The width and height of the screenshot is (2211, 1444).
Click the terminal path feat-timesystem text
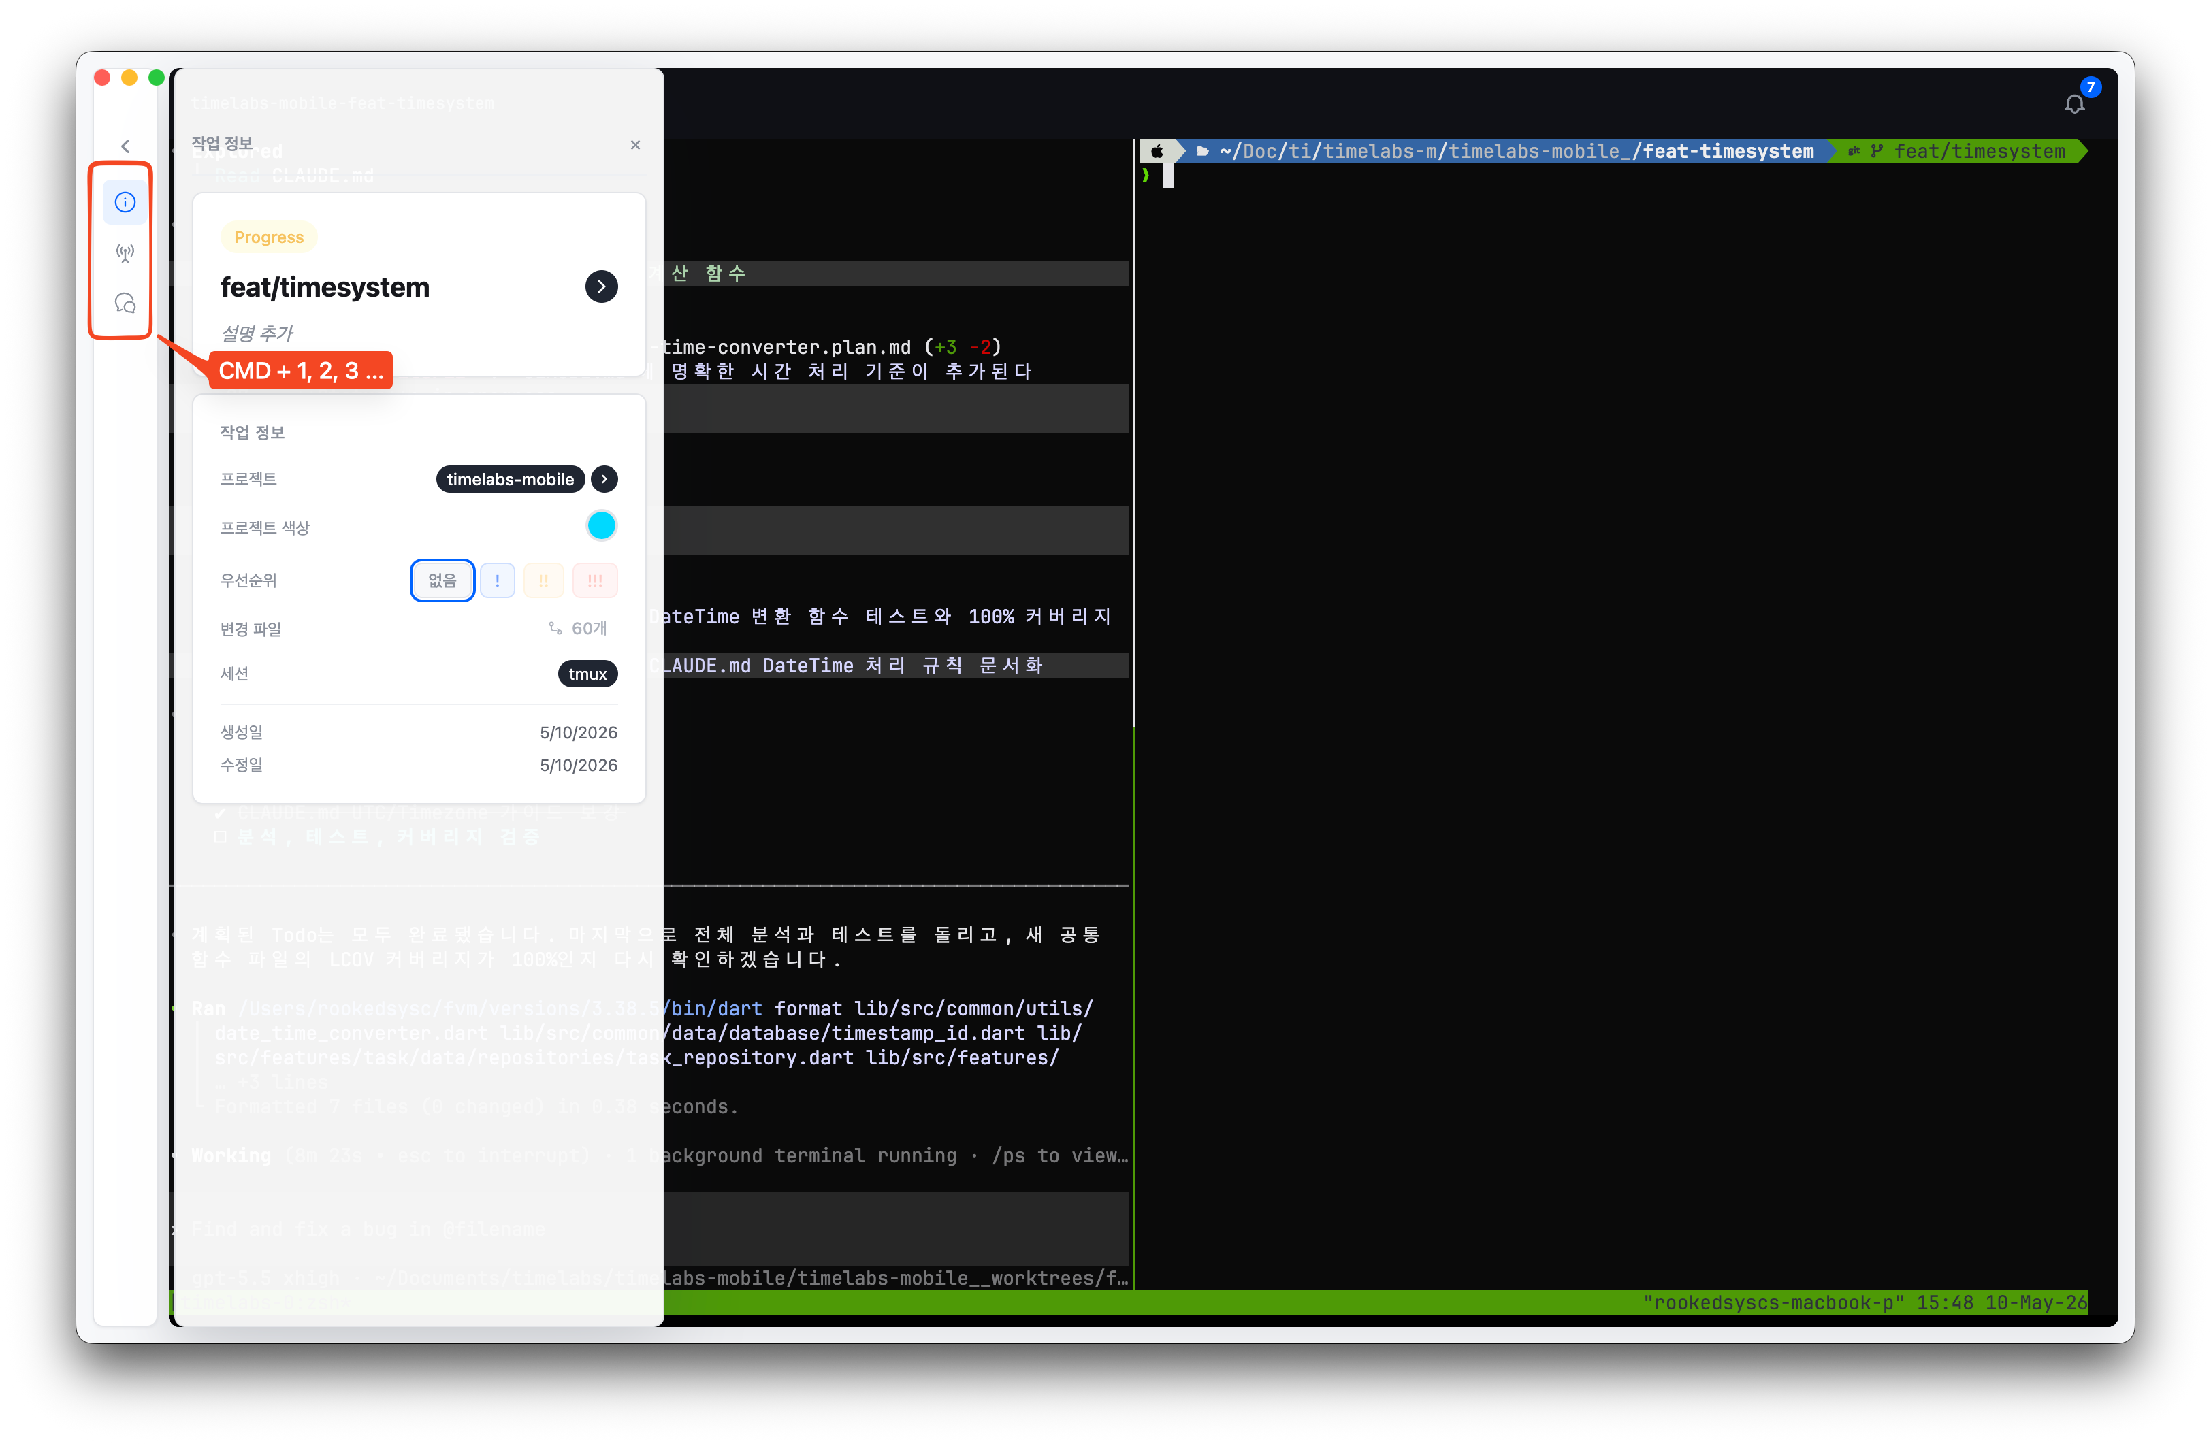1728,151
